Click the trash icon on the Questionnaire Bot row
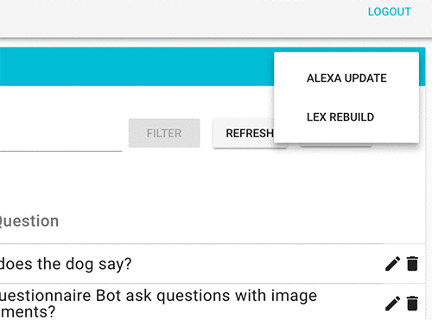This screenshot has width=432, height=320. 412,304
